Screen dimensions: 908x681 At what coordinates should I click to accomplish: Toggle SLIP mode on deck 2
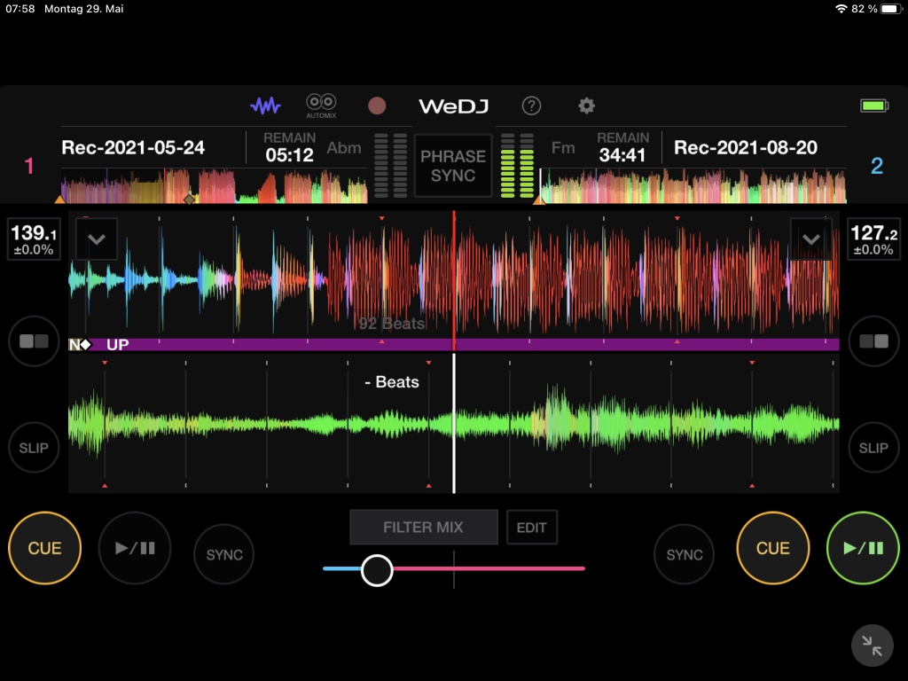(873, 448)
